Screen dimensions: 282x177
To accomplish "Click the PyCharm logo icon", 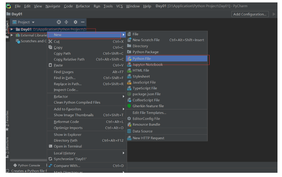I will click(x=8, y=6).
